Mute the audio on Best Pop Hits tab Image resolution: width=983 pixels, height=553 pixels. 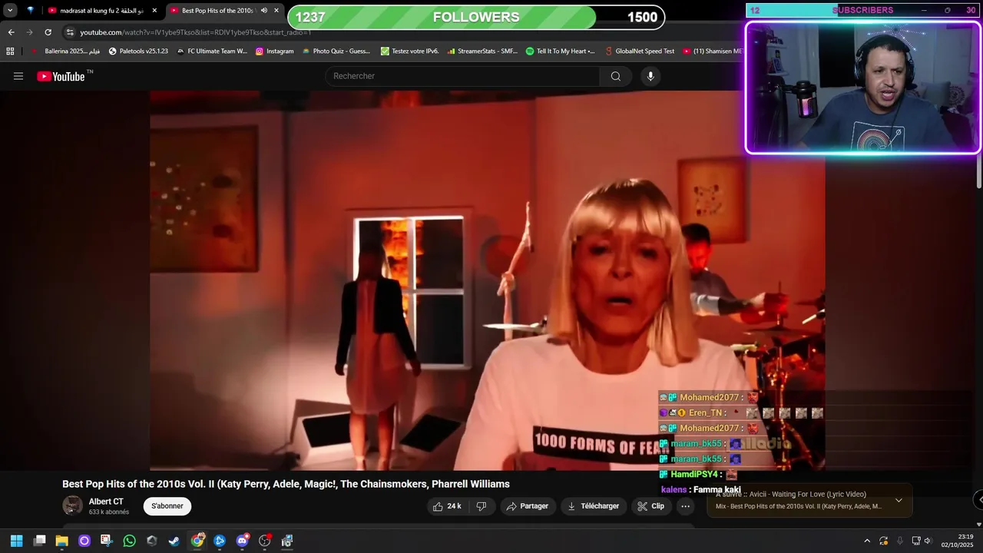click(x=264, y=11)
